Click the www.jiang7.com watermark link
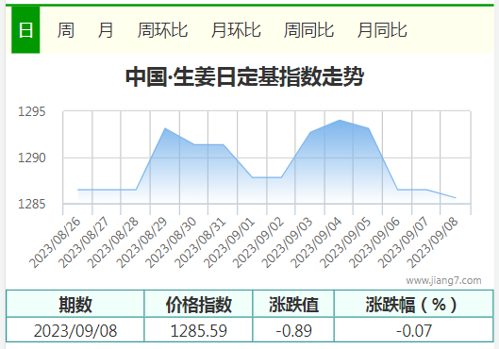Image resolution: width=499 pixels, height=349 pixels. (443, 280)
